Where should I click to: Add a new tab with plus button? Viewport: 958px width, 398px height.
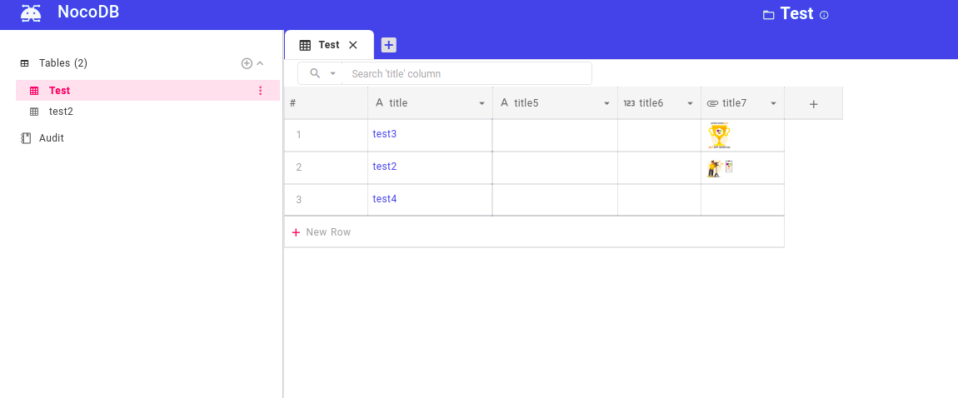[388, 45]
